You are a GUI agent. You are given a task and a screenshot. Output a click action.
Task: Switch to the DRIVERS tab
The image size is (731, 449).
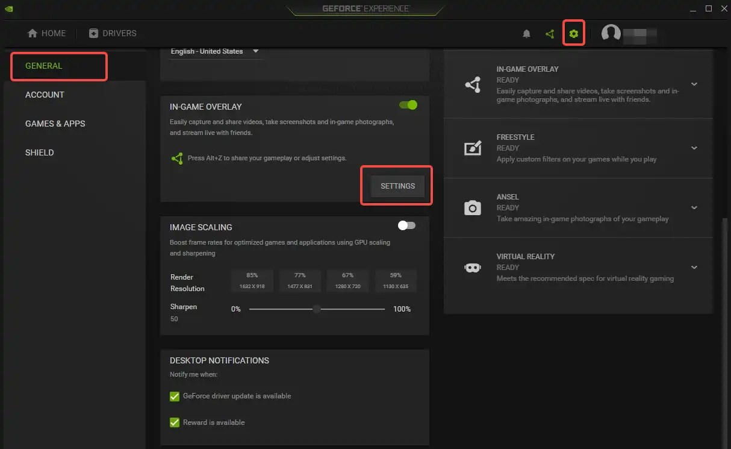[x=112, y=33]
